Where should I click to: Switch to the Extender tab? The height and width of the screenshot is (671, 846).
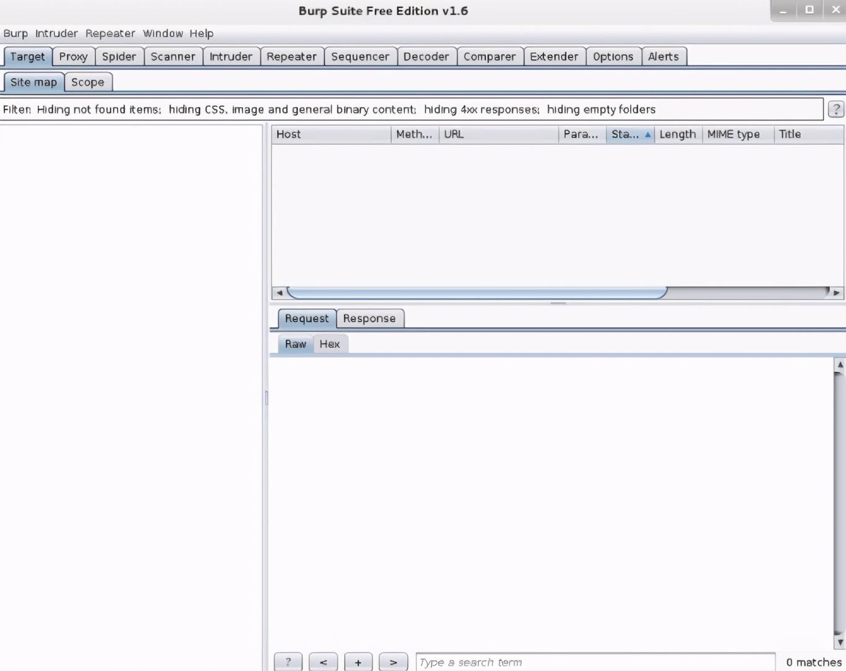554,57
